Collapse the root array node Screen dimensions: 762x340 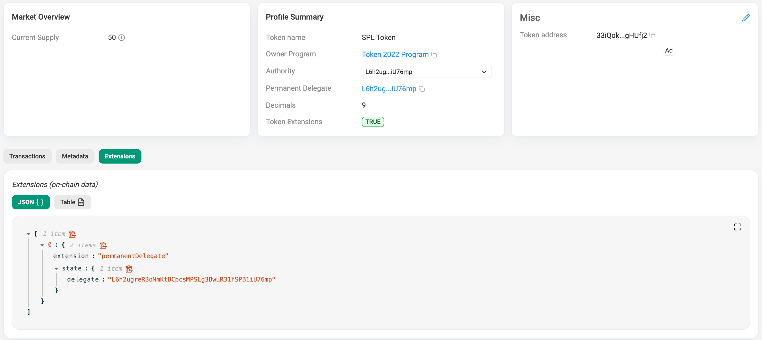point(28,234)
